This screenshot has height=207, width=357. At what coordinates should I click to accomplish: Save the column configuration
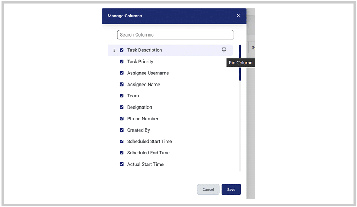(x=231, y=189)
